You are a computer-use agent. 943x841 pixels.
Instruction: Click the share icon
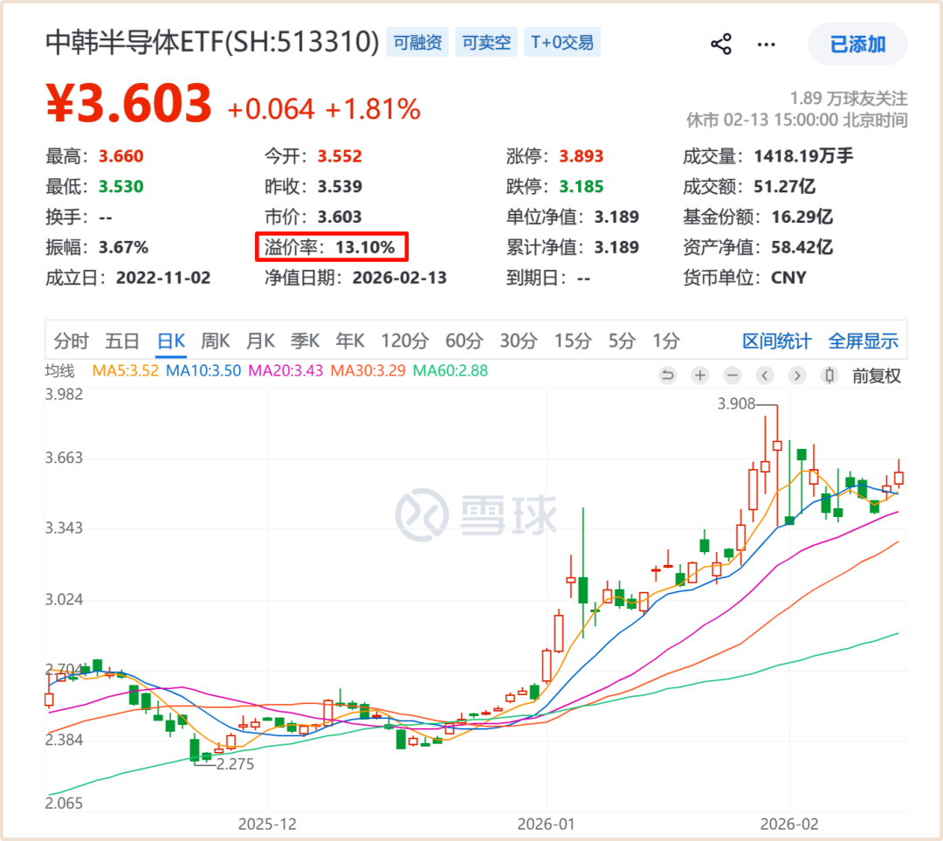coord(720,44)
